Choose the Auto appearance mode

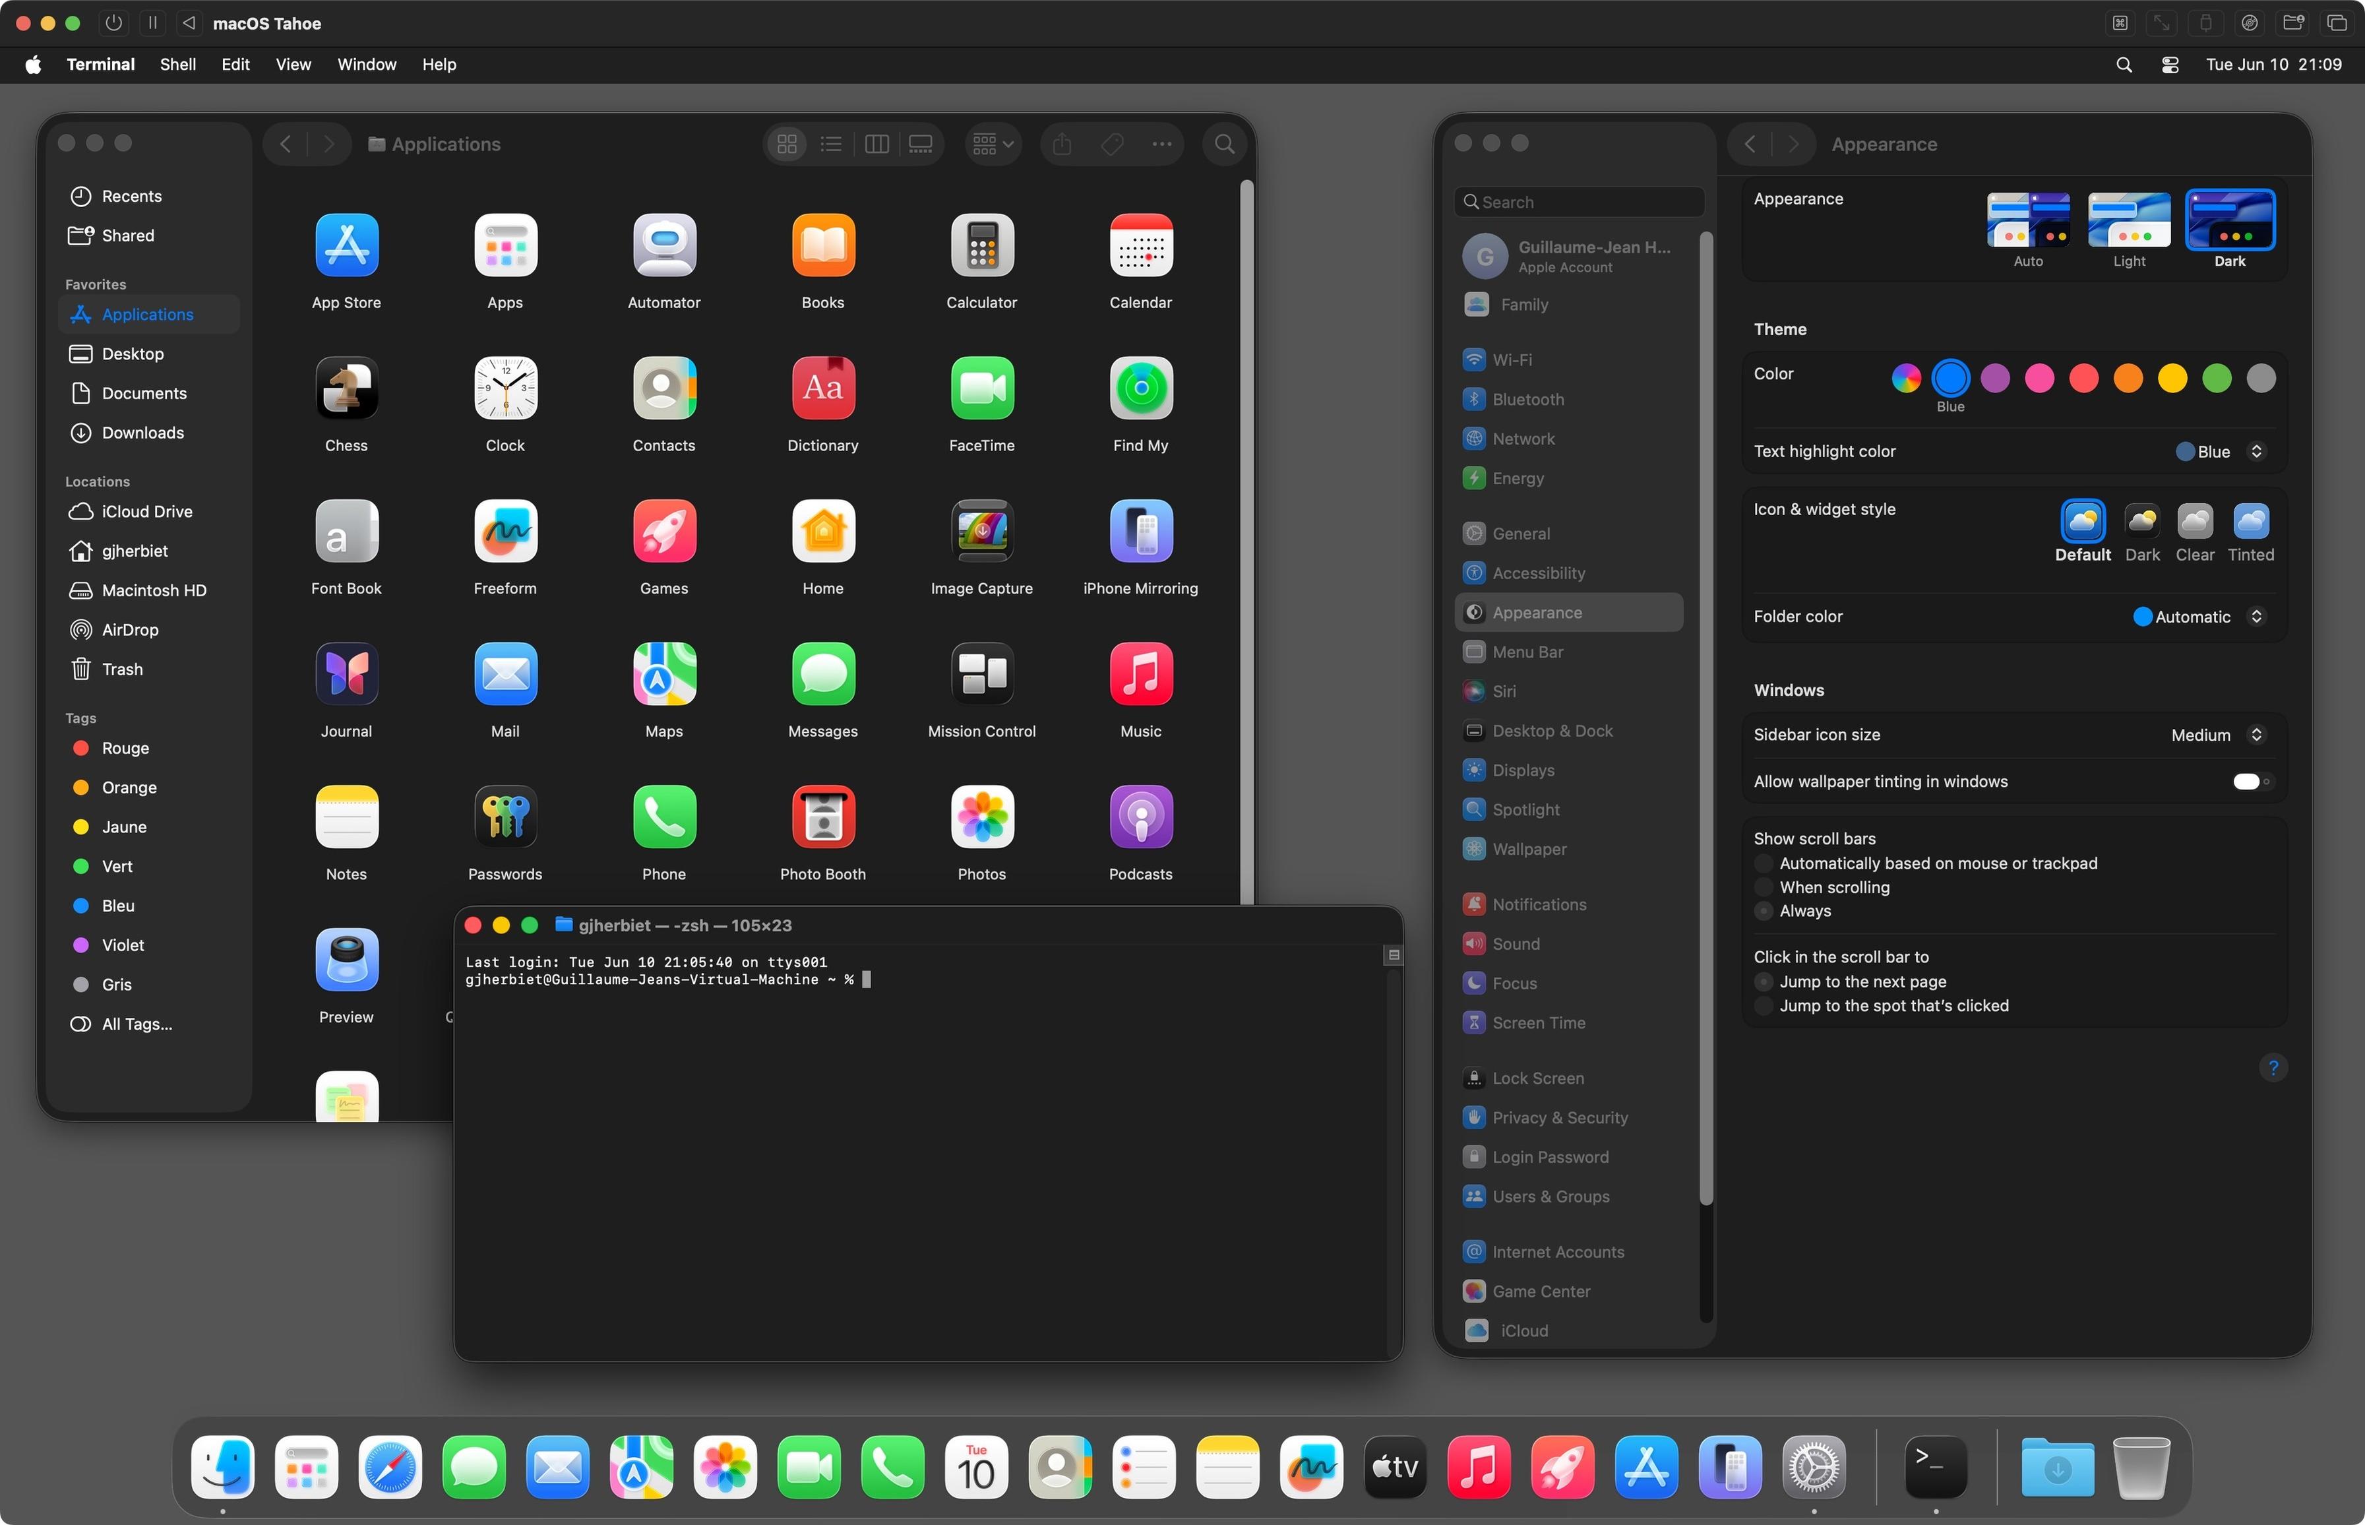[x=2027, y=220]
